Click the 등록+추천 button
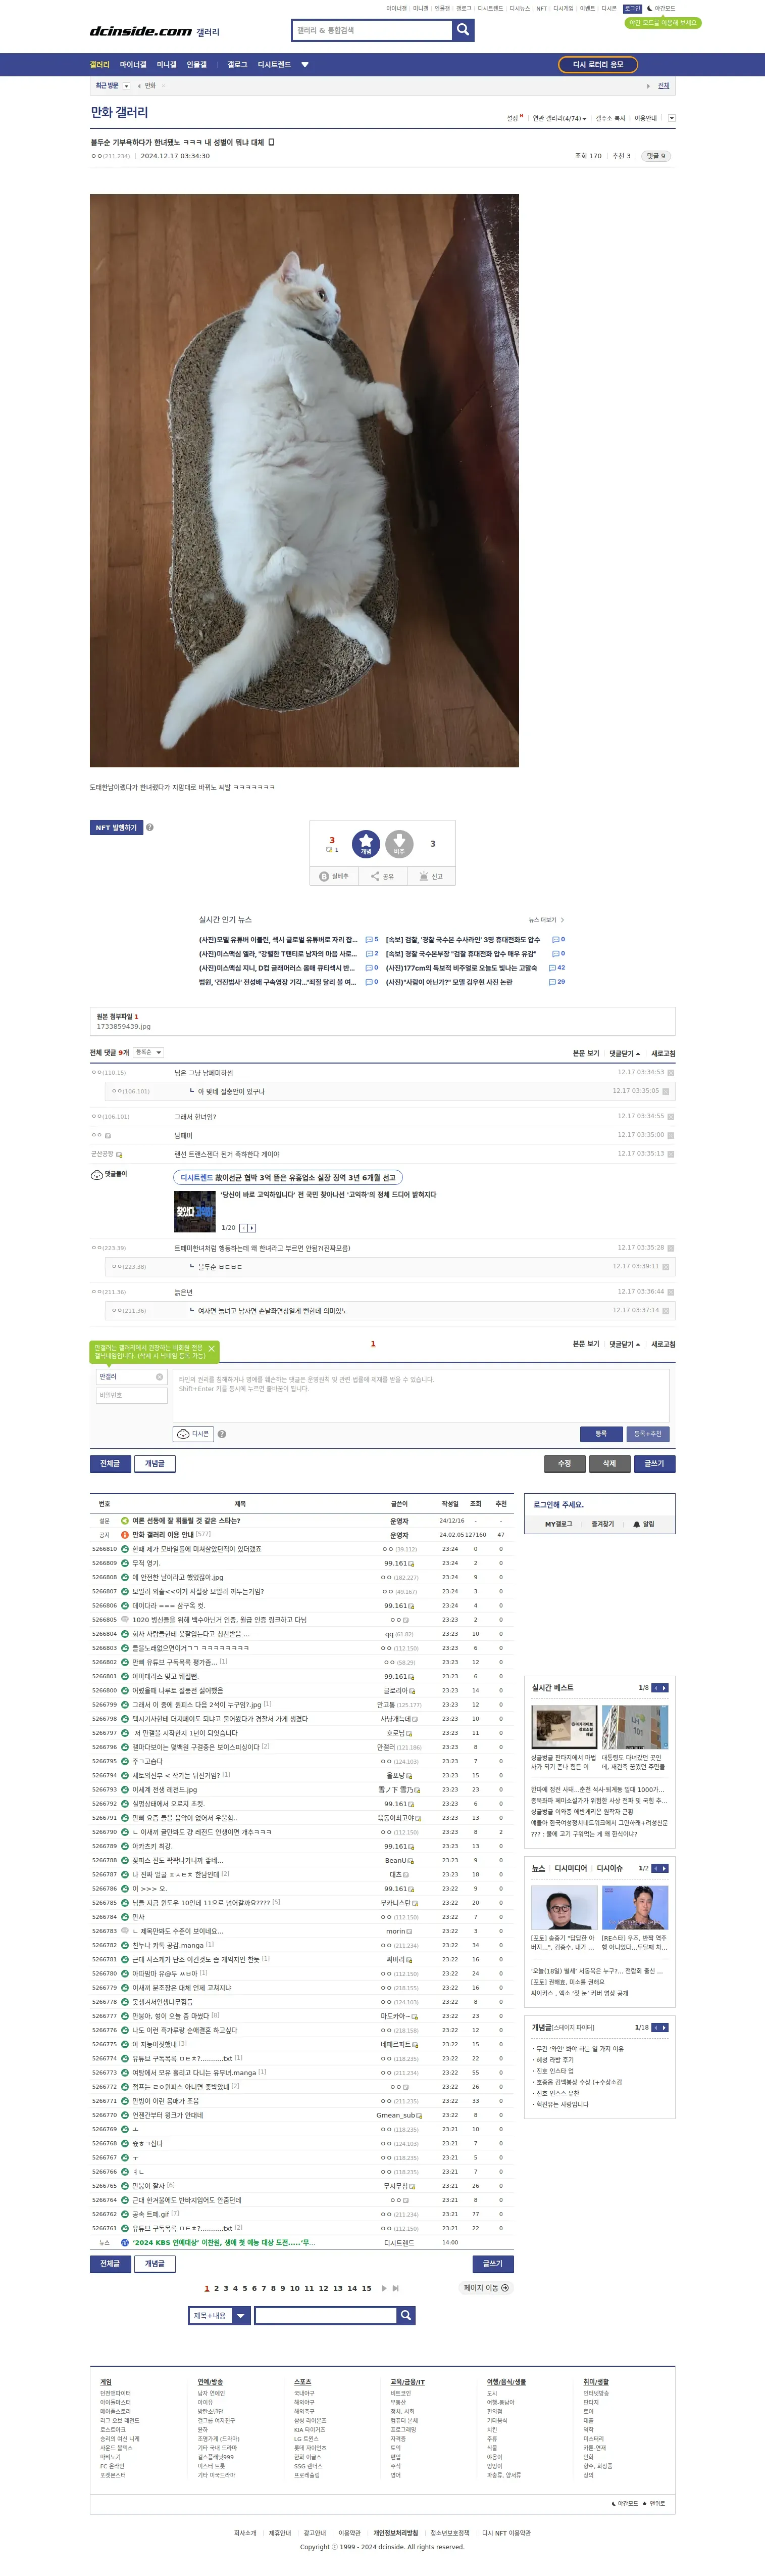 tap(647, 1433)
